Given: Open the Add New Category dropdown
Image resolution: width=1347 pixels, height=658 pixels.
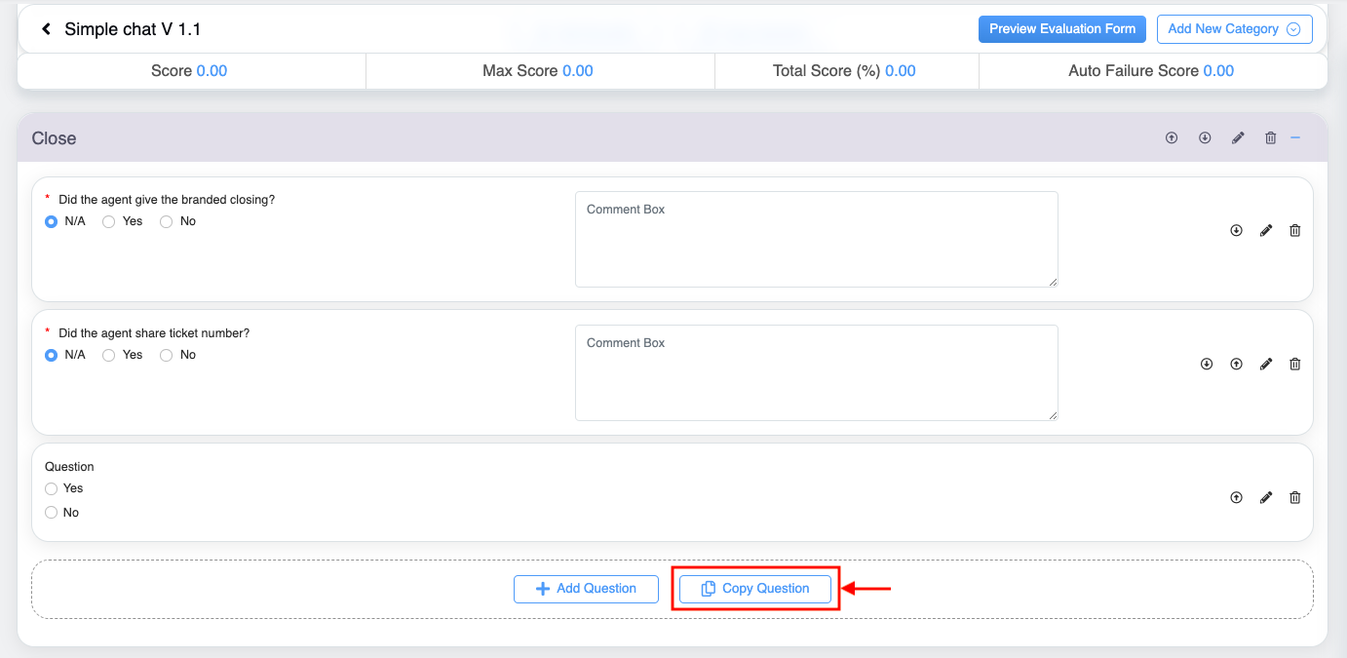Looking at the screenshot, I should tap(1234, 29).
